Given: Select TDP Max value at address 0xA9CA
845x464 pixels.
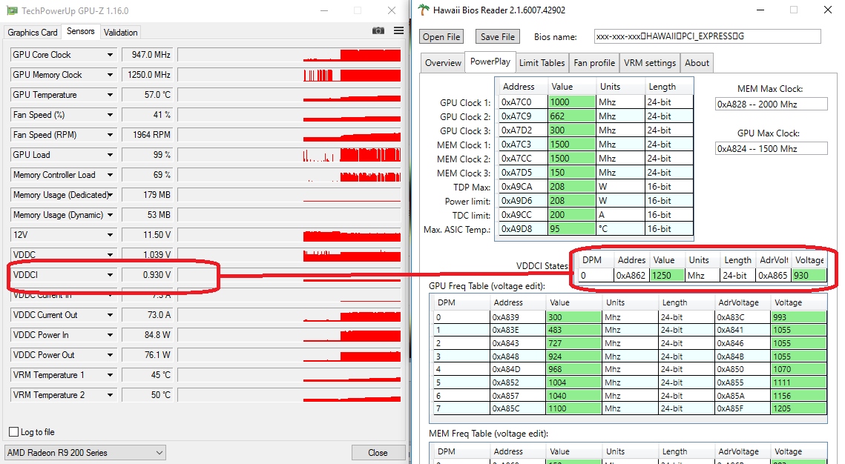Looking at the screenshot, I should click(x=572, y=186).
